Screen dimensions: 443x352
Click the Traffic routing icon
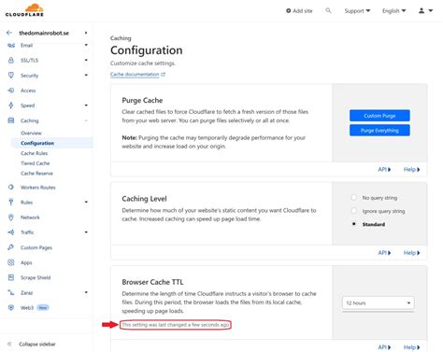click(x=11, y=232)
